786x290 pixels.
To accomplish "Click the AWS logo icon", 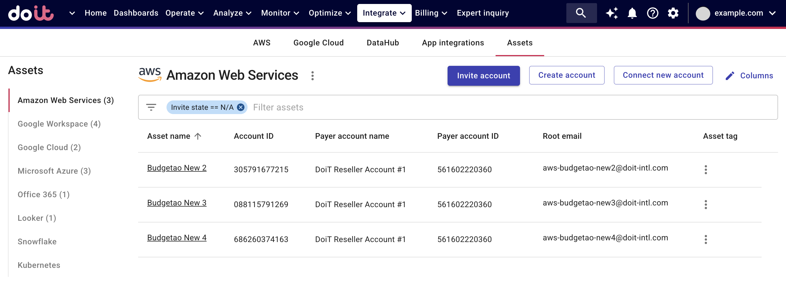I will coord(150,75).
